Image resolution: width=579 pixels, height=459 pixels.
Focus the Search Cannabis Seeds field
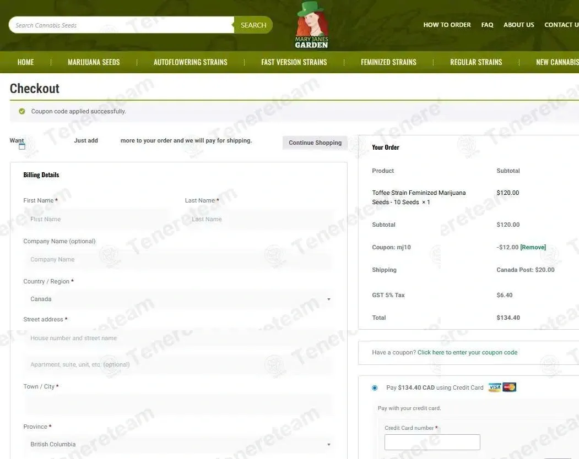pos(122,25)
